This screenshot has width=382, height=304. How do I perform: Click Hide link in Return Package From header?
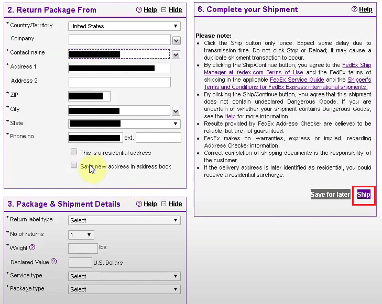(176, 10)
